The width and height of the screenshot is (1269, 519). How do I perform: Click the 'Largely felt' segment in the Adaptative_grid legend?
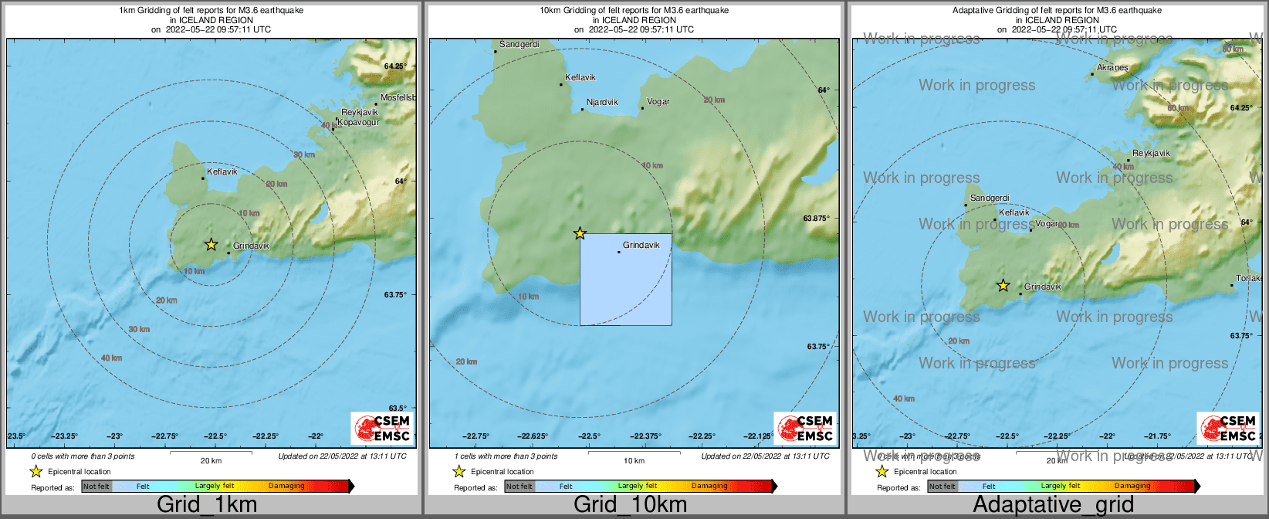(1061, 487)
